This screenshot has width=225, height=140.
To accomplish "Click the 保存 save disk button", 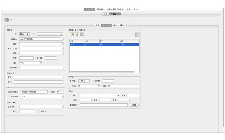I will click(9, 20).
